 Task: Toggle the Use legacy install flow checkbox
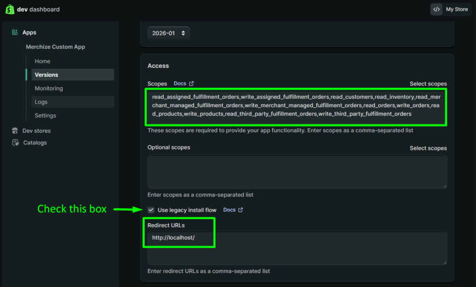tap(151, 210)
